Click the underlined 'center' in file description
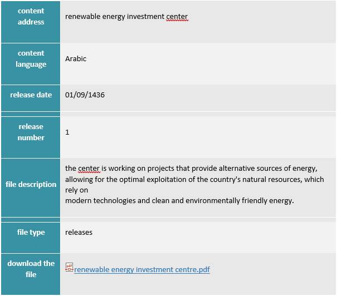 coord(88,169)
